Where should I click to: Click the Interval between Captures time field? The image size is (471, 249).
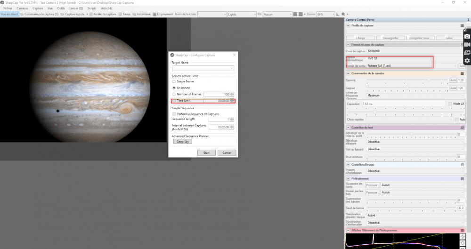[x=219, y=127]
